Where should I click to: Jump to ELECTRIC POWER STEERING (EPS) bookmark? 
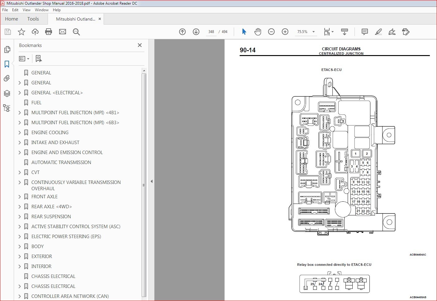pyautogui.click(x=66, y=237)
